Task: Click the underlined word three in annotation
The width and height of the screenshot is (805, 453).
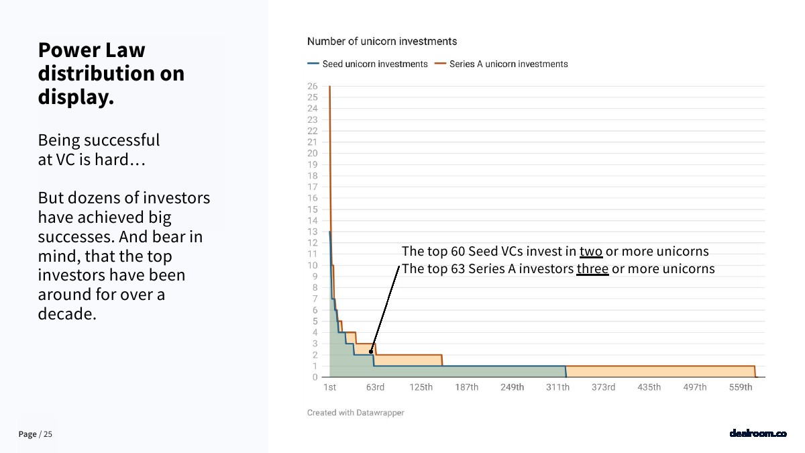Action: click(592, 269)
